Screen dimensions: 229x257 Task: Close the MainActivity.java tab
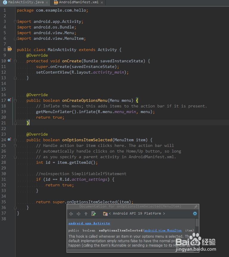pos(47,2)
